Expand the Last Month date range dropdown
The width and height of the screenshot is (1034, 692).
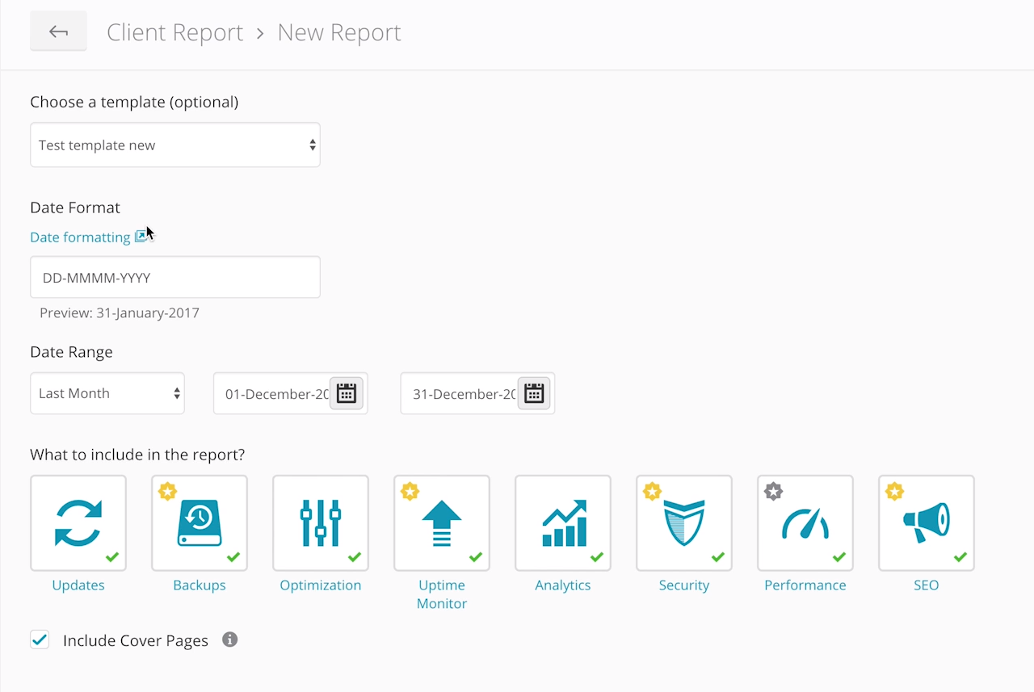107,393
